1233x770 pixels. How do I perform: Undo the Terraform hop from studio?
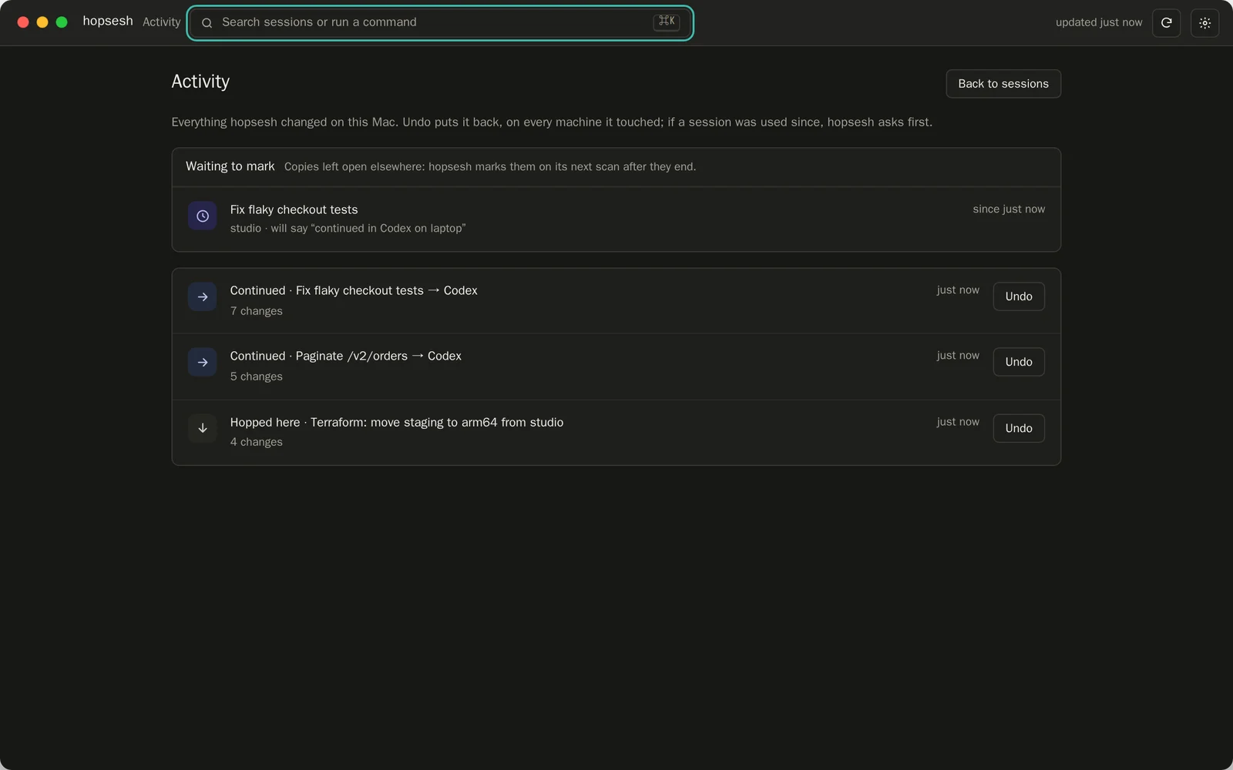(1019, 428)
